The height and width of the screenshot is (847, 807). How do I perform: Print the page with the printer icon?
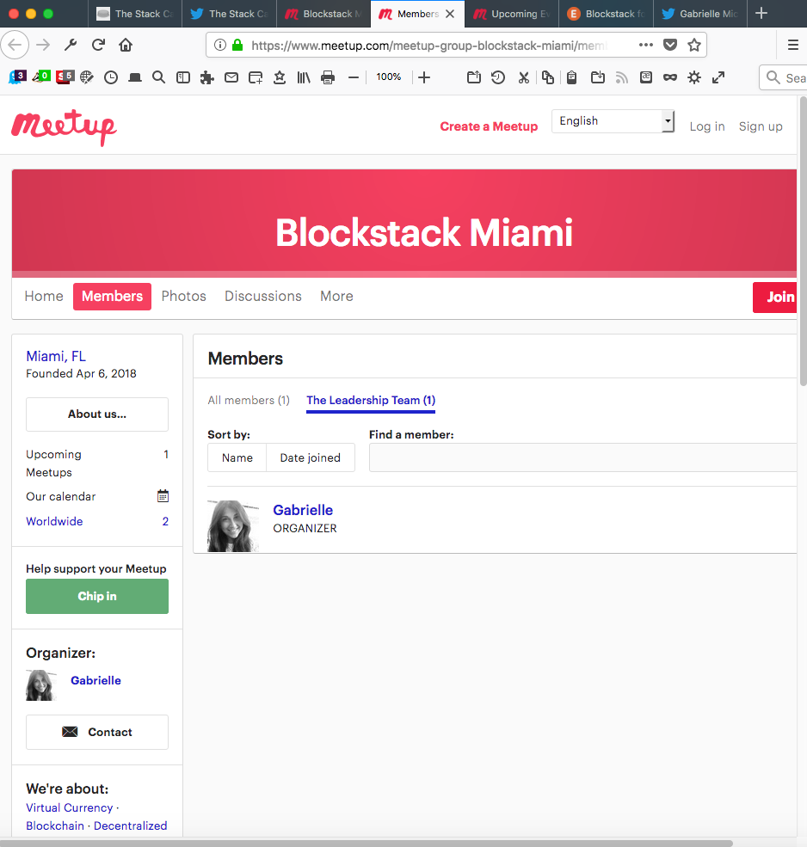(x=328, y=77)
